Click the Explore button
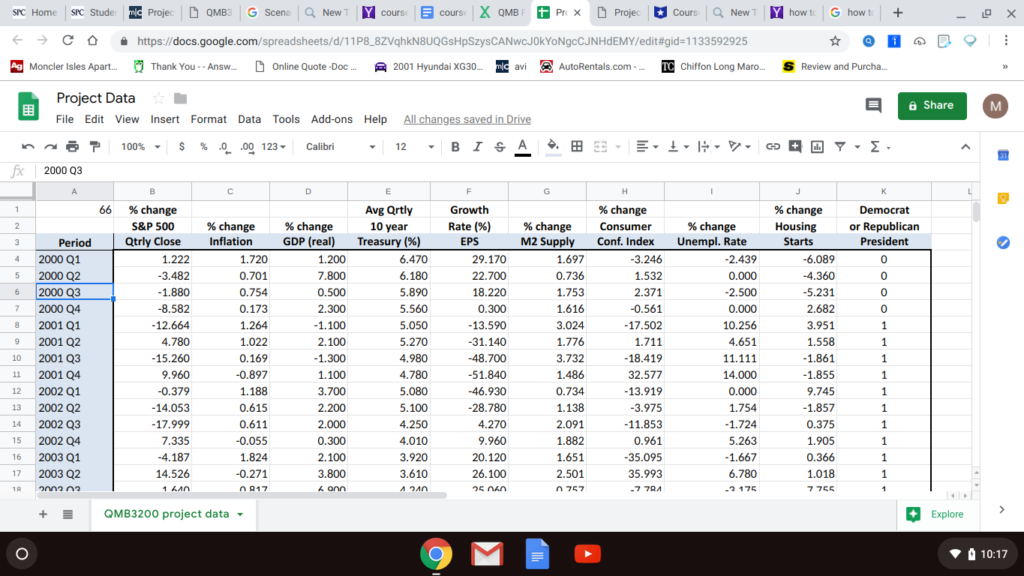This screenshot has width=1024, height=576. 935,514
